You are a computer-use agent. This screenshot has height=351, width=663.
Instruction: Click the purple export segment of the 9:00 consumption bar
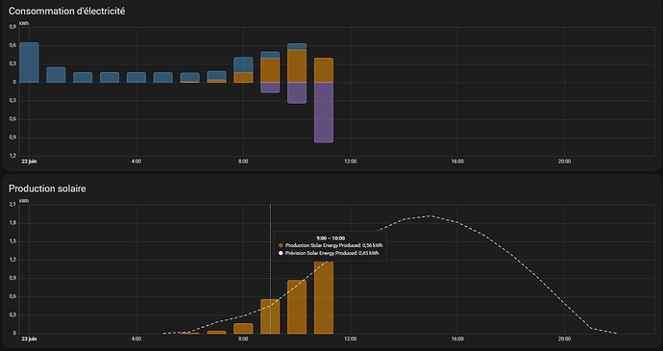[x=270, y=88]
